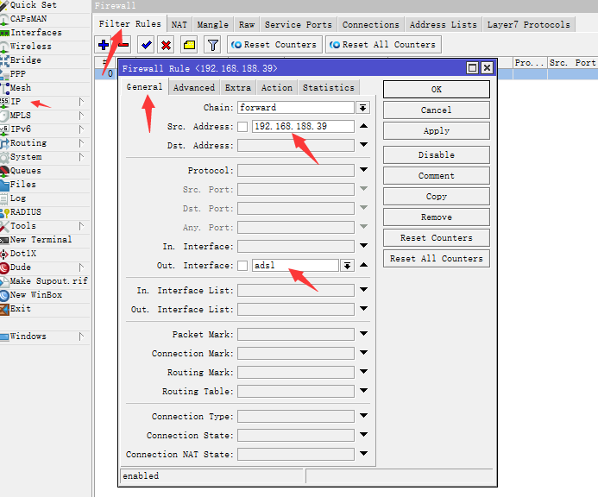Collapse the Src. Address field arrow
The image size is (598, 497).
click(x=364, y=126)
